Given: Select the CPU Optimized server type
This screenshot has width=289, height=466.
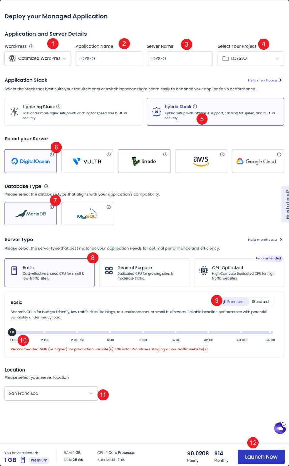Looking at the screenshot, I should (x=239, y=273).
